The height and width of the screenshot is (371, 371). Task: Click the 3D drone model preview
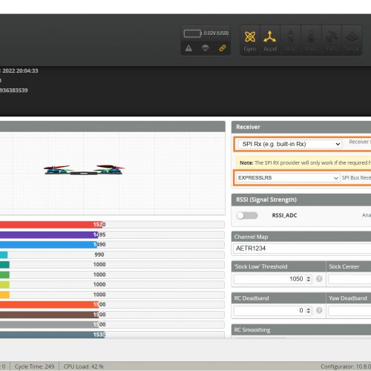(x=85, y=170)
